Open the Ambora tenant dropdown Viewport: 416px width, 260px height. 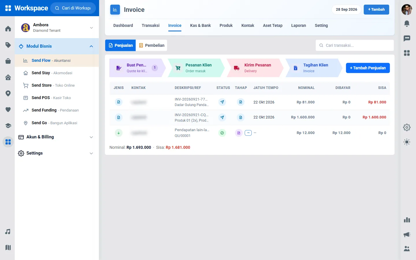click(x=57, y=28)
